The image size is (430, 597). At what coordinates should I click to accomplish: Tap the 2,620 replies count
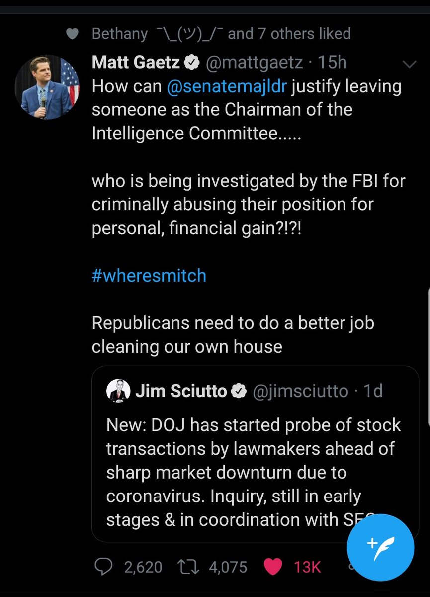point(143,567)
